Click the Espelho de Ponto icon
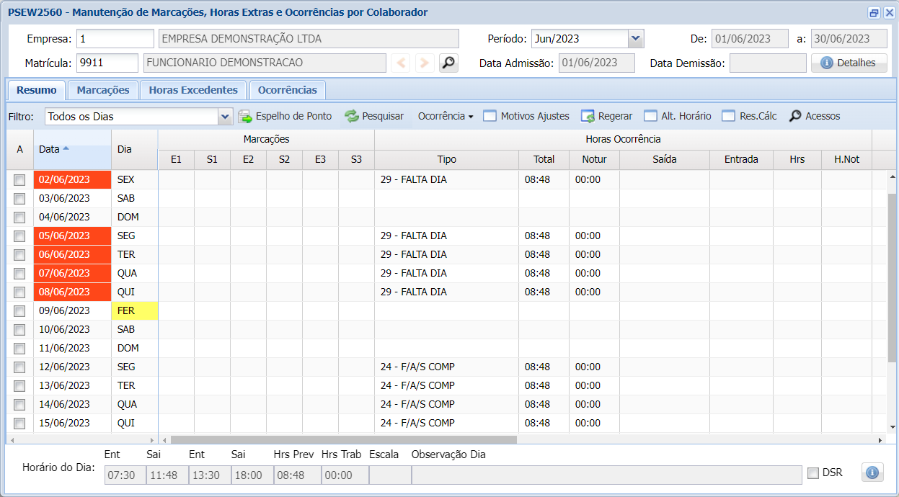The image size is (899, 497). coord(246,116)
